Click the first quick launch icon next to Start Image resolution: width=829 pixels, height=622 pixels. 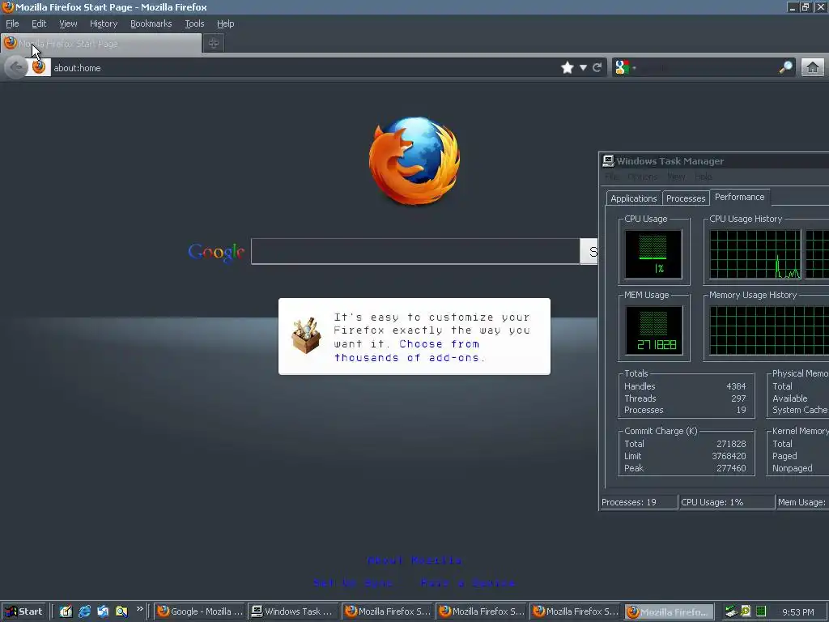(x=66, y=611)
